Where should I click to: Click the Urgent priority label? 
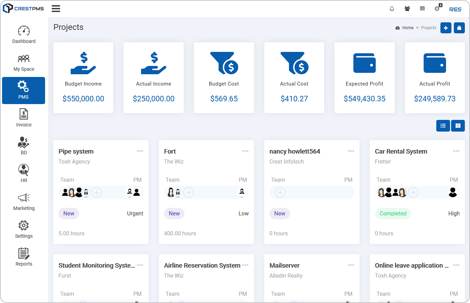point(135,214)
